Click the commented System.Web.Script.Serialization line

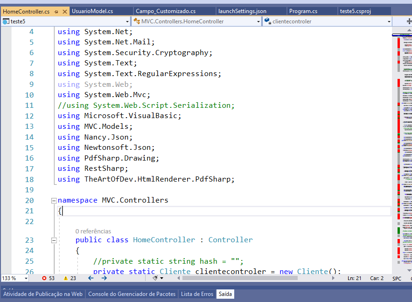click(146, 105)
